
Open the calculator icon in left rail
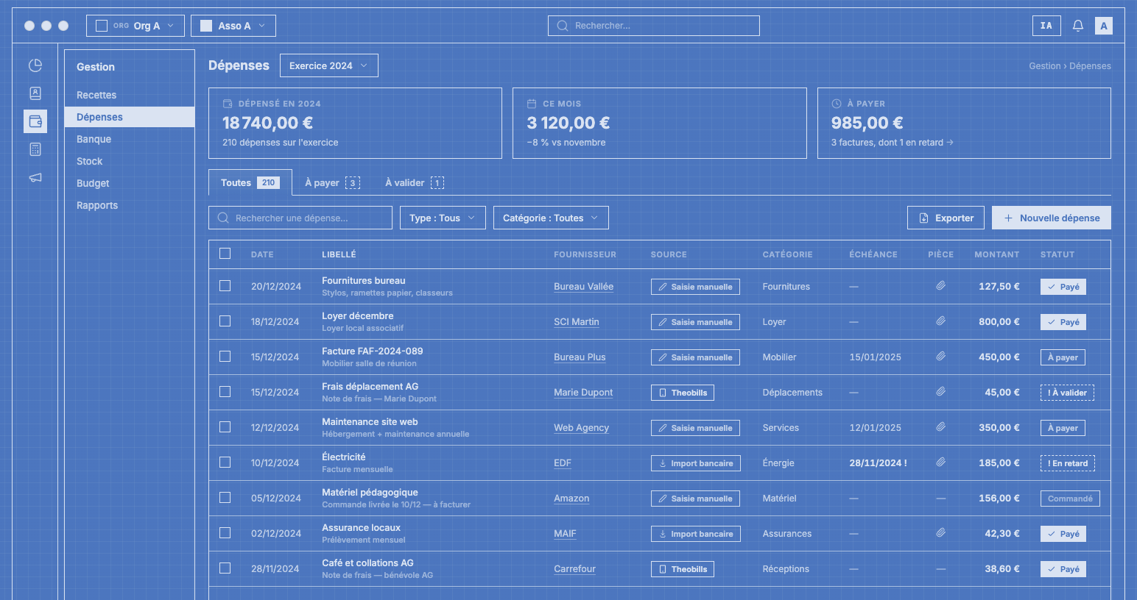[x=35, y=149]
